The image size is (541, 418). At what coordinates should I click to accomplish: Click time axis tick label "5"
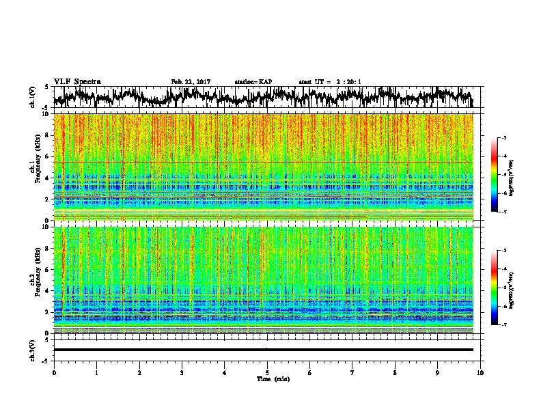(267, 373)
